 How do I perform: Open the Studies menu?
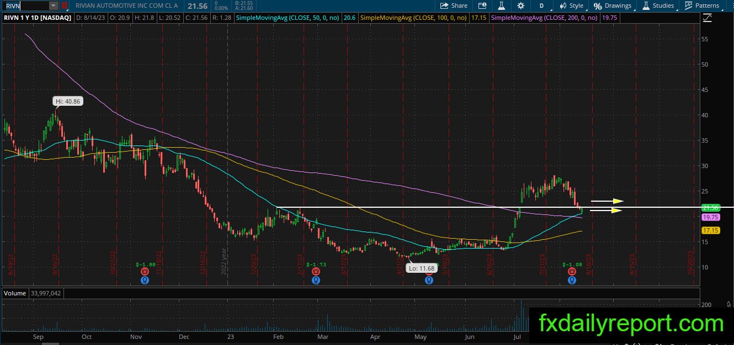pyautogui.click(x=658, y=6)
